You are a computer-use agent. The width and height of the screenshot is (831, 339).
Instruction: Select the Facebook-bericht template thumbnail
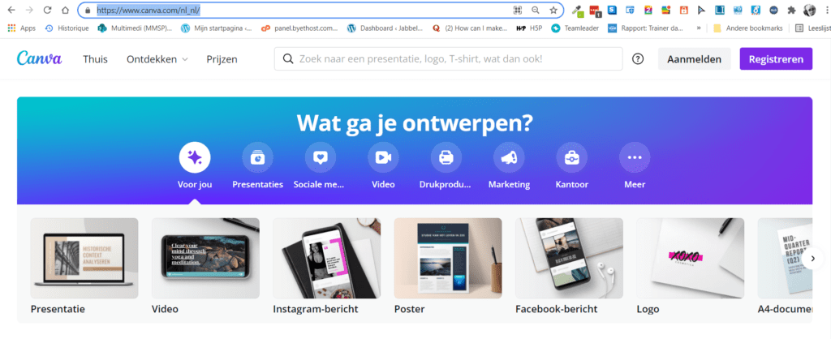click(x=569, y=258)
